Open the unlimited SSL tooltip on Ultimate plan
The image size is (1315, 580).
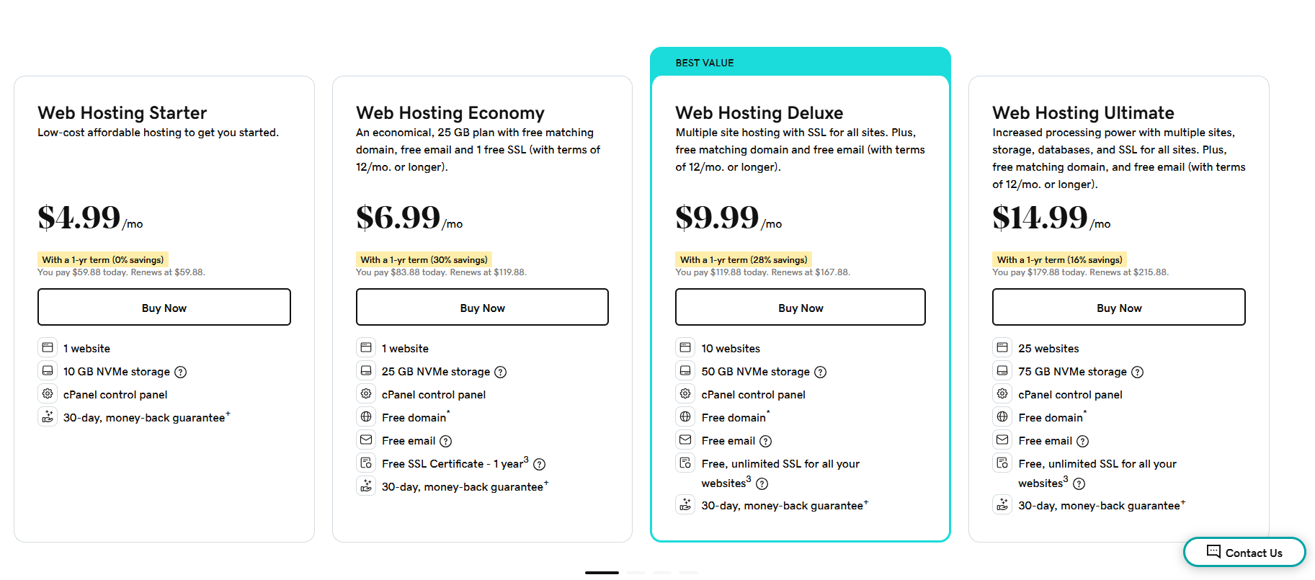pos(1079,483)
